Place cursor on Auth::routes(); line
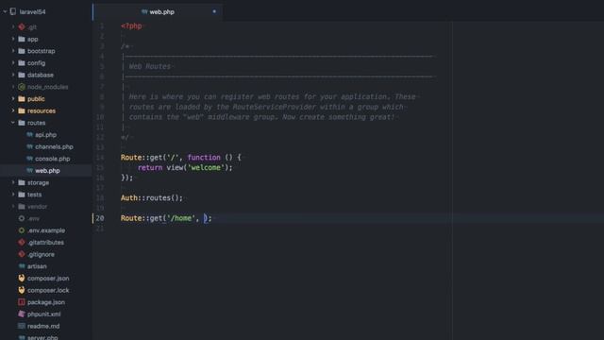The width and height of the screenshot is (604, 340). coord(151,197)
